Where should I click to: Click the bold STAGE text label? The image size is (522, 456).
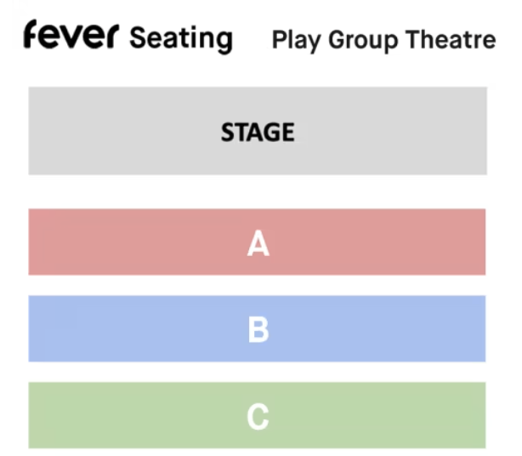coord(258,133)
